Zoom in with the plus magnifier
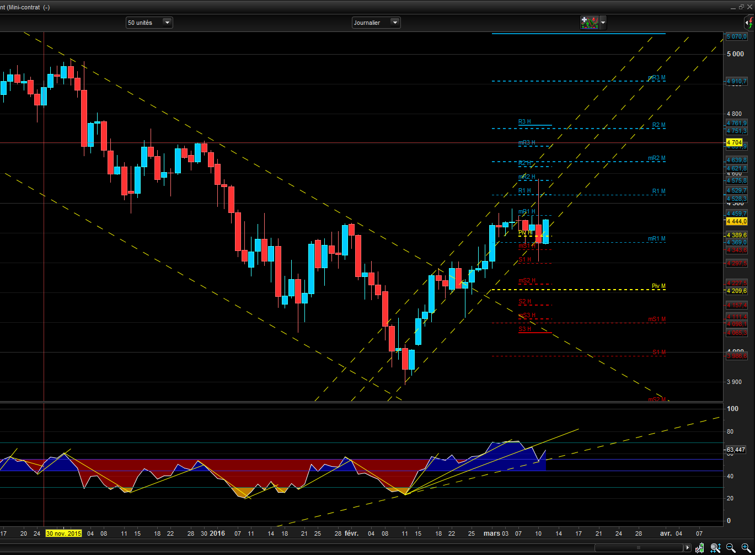 click(745, 548)
